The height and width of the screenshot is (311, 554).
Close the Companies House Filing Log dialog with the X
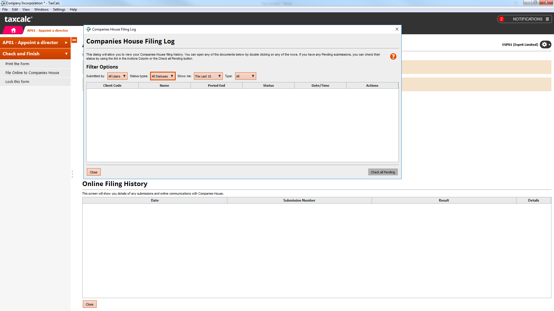point(397,29)
